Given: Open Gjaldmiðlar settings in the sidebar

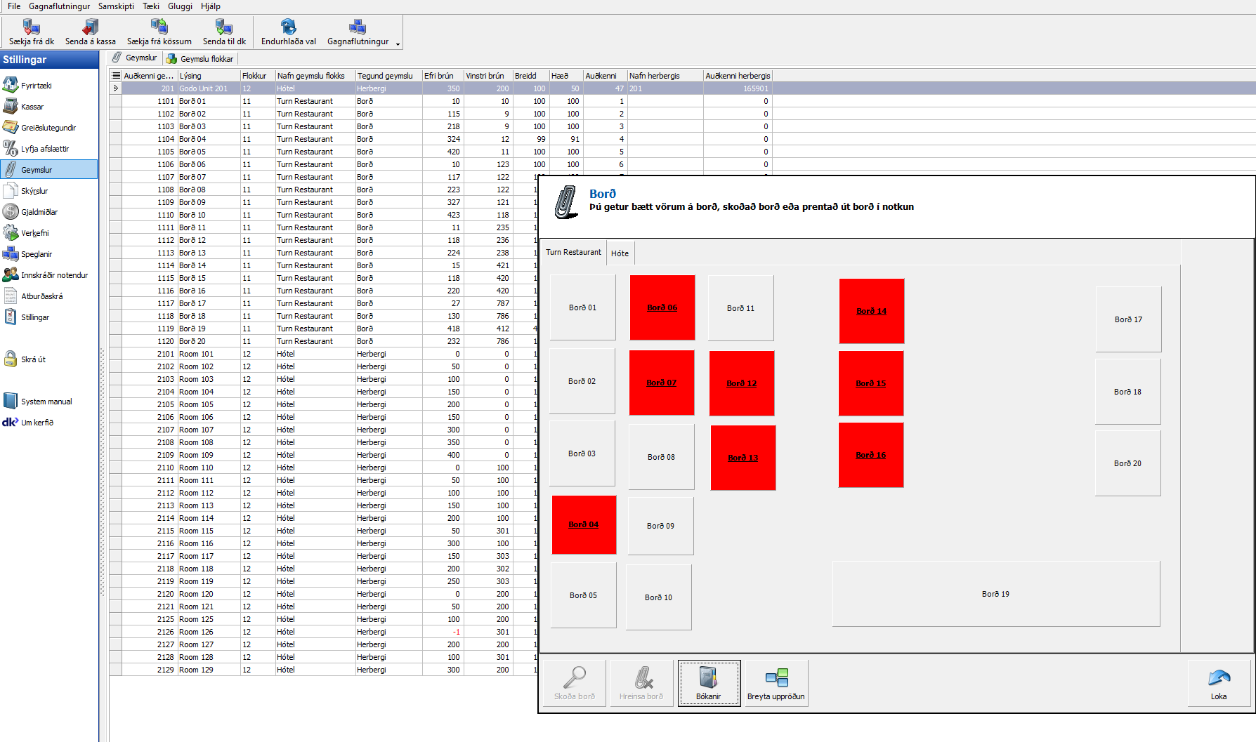Looking at the screenshot, I should [39, 212].
